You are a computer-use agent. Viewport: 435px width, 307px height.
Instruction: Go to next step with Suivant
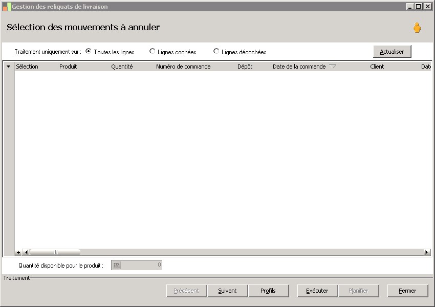tap(228, 291)
